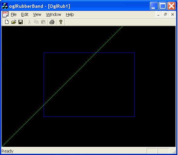
Task: Click the oglRubberBand title bar app icon
Action: coord(5,6)
